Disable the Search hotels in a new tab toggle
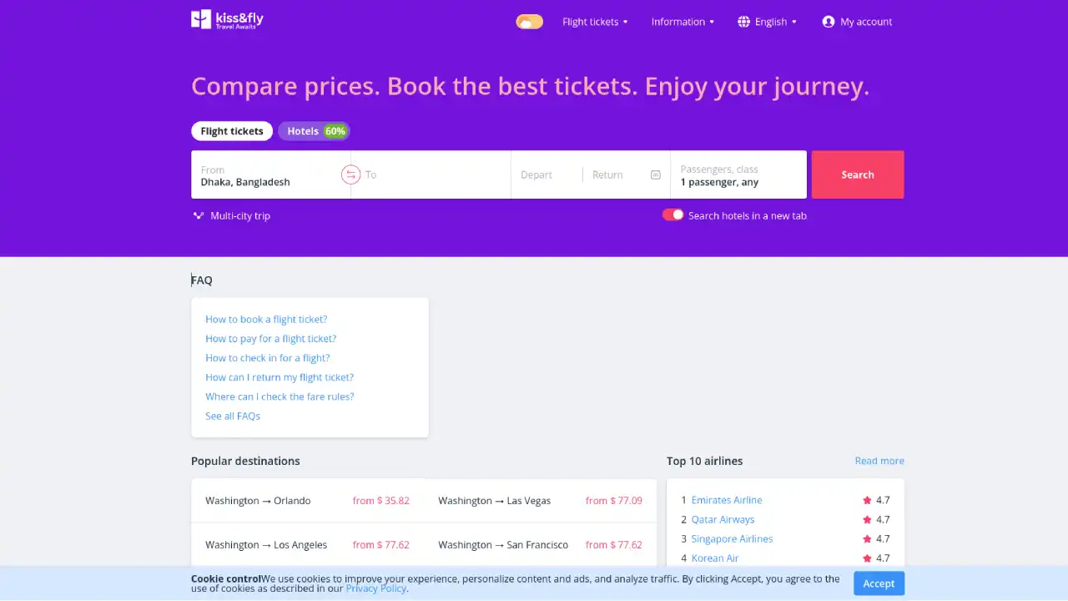1068x601 pixels. 673,215
